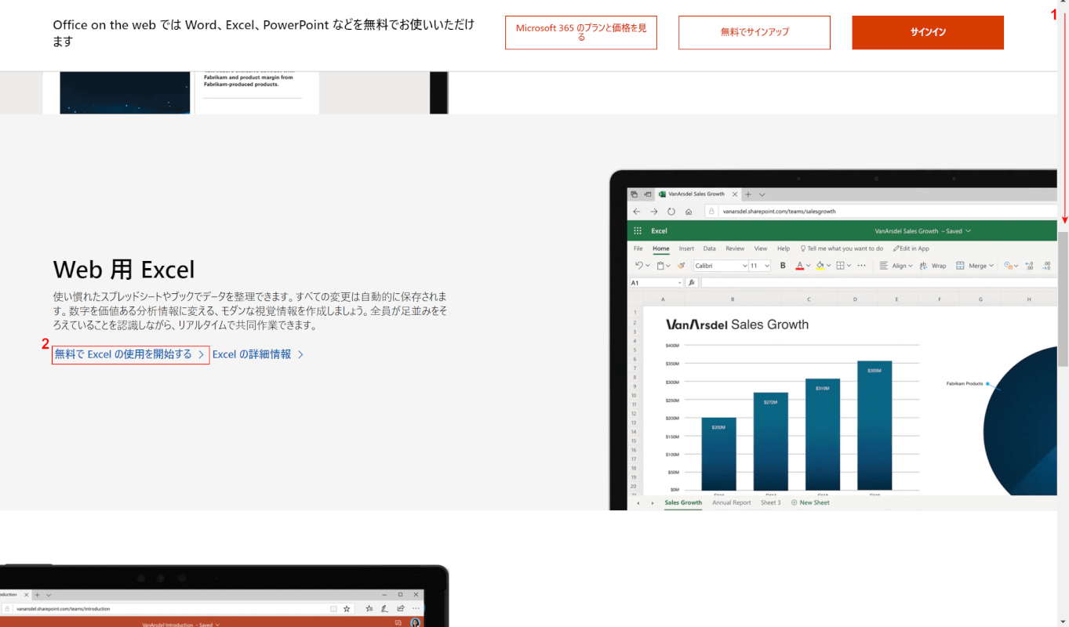Toggle Bold in the Excel ribbon
The width and height of the screenshot is (1069, 627).
[x=783, y=266]
